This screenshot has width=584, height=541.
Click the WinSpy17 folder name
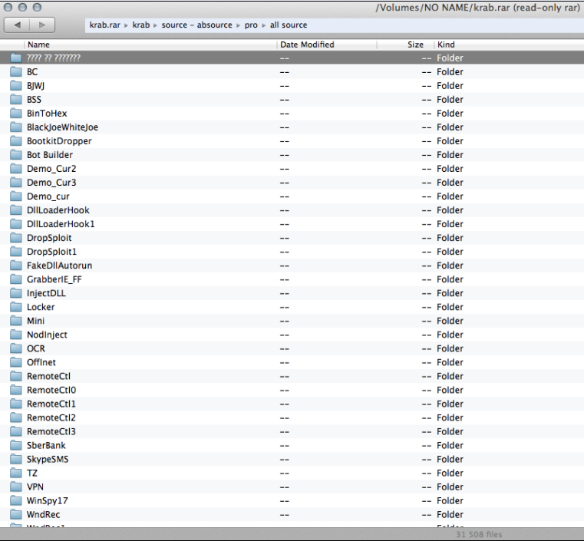click(x=48, y=501)
